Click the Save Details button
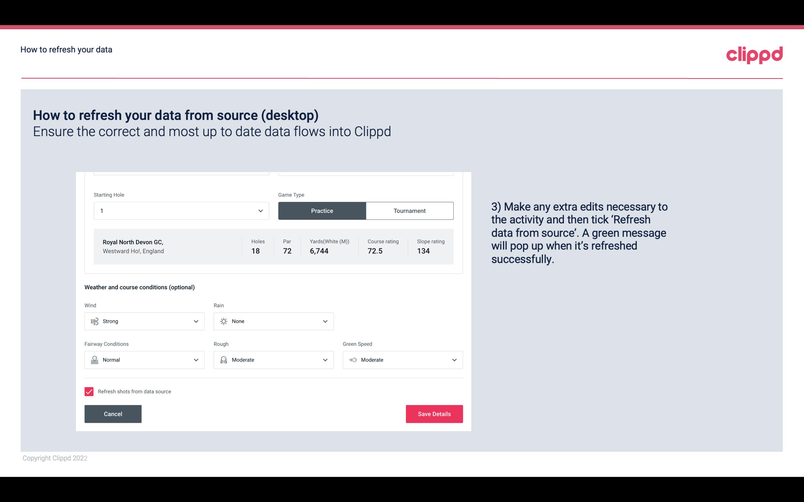Image resolution: width=804 pixels, height=502 pixels. (x=434, y=414)
